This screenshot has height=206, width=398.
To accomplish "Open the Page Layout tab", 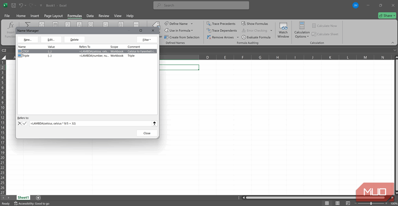I will point(53,16).
